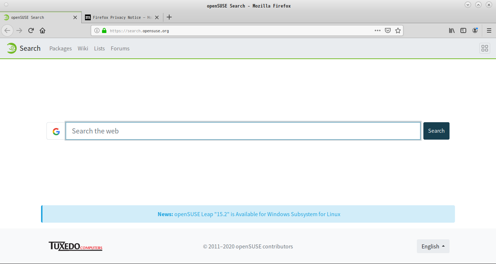Bookmark this page with star icon
Image resolution: width=496 pixels, height=264 pixels.
tap(398, 30)
